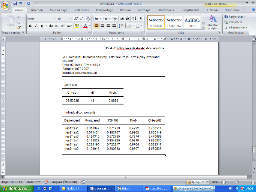Open the Sélectionner dropdown
This screenshot has height=192, width=256.
tap(235, 27)
